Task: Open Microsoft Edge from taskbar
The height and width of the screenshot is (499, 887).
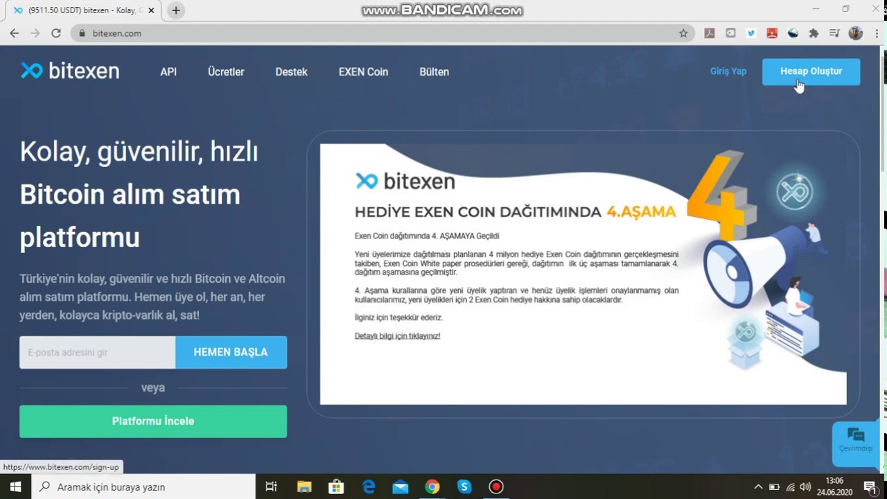Action: click(x=368, y=487)
